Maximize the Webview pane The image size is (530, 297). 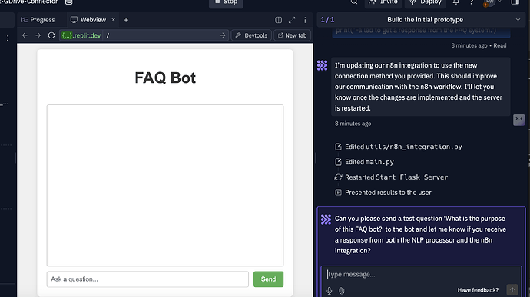(292, 20)
